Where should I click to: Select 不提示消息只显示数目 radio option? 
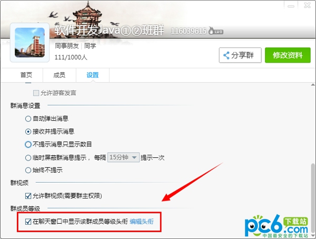pyautogui.click(x=28, y=144)
